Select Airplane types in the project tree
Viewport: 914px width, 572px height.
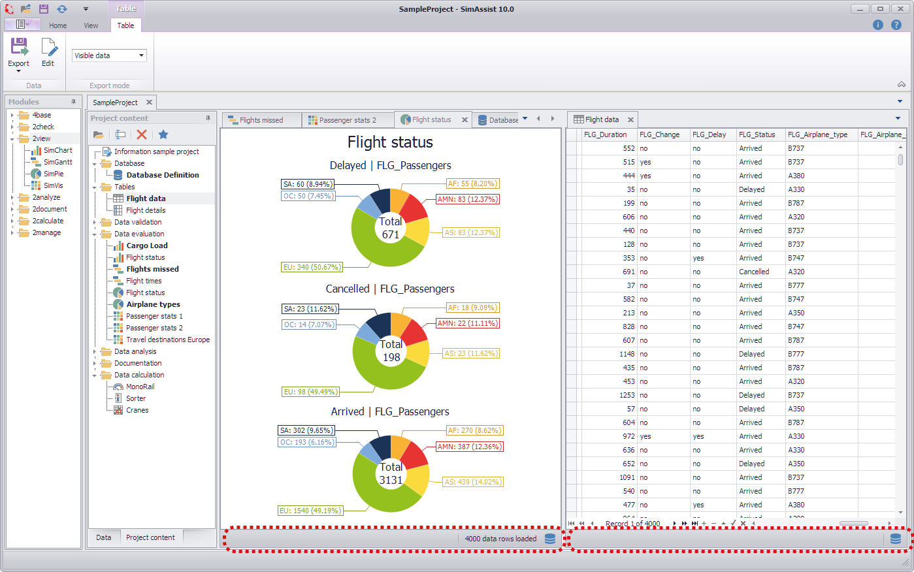153,304
